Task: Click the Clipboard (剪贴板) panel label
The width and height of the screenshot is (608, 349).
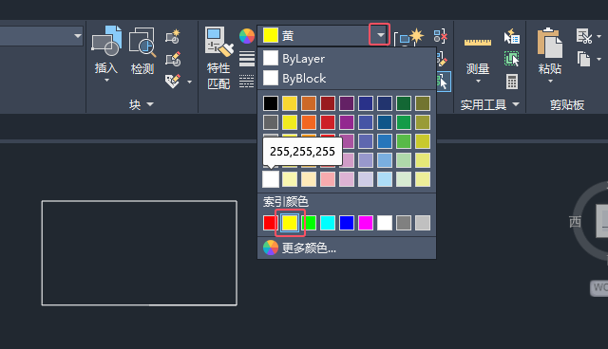Action: (x=567, y=104)
